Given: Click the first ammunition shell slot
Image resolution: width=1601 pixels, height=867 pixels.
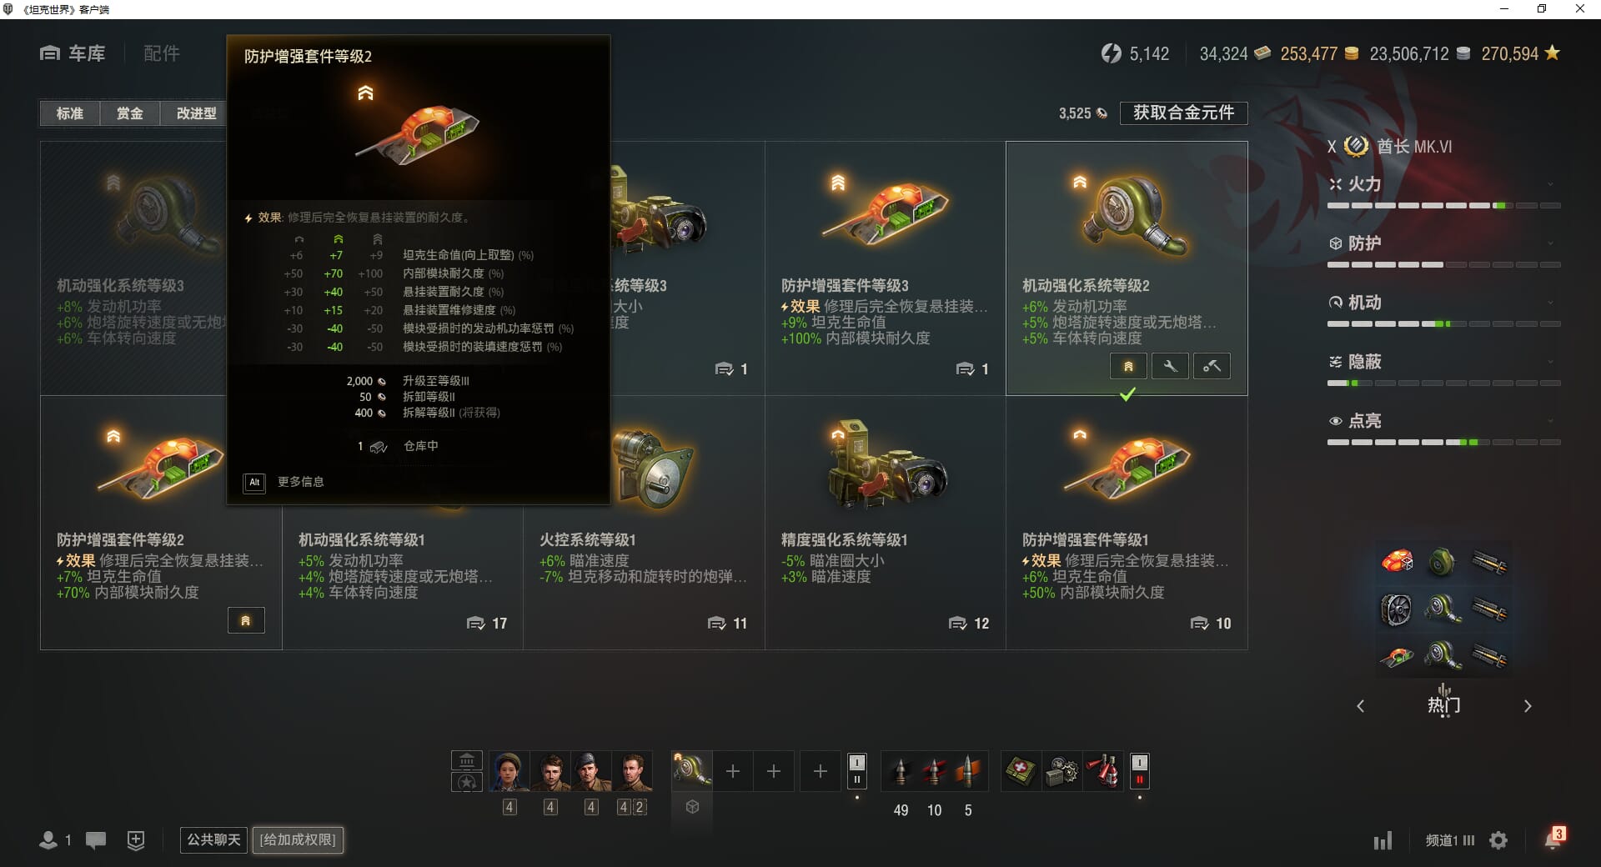Looking at the screenshot, I should coord(901,771).
